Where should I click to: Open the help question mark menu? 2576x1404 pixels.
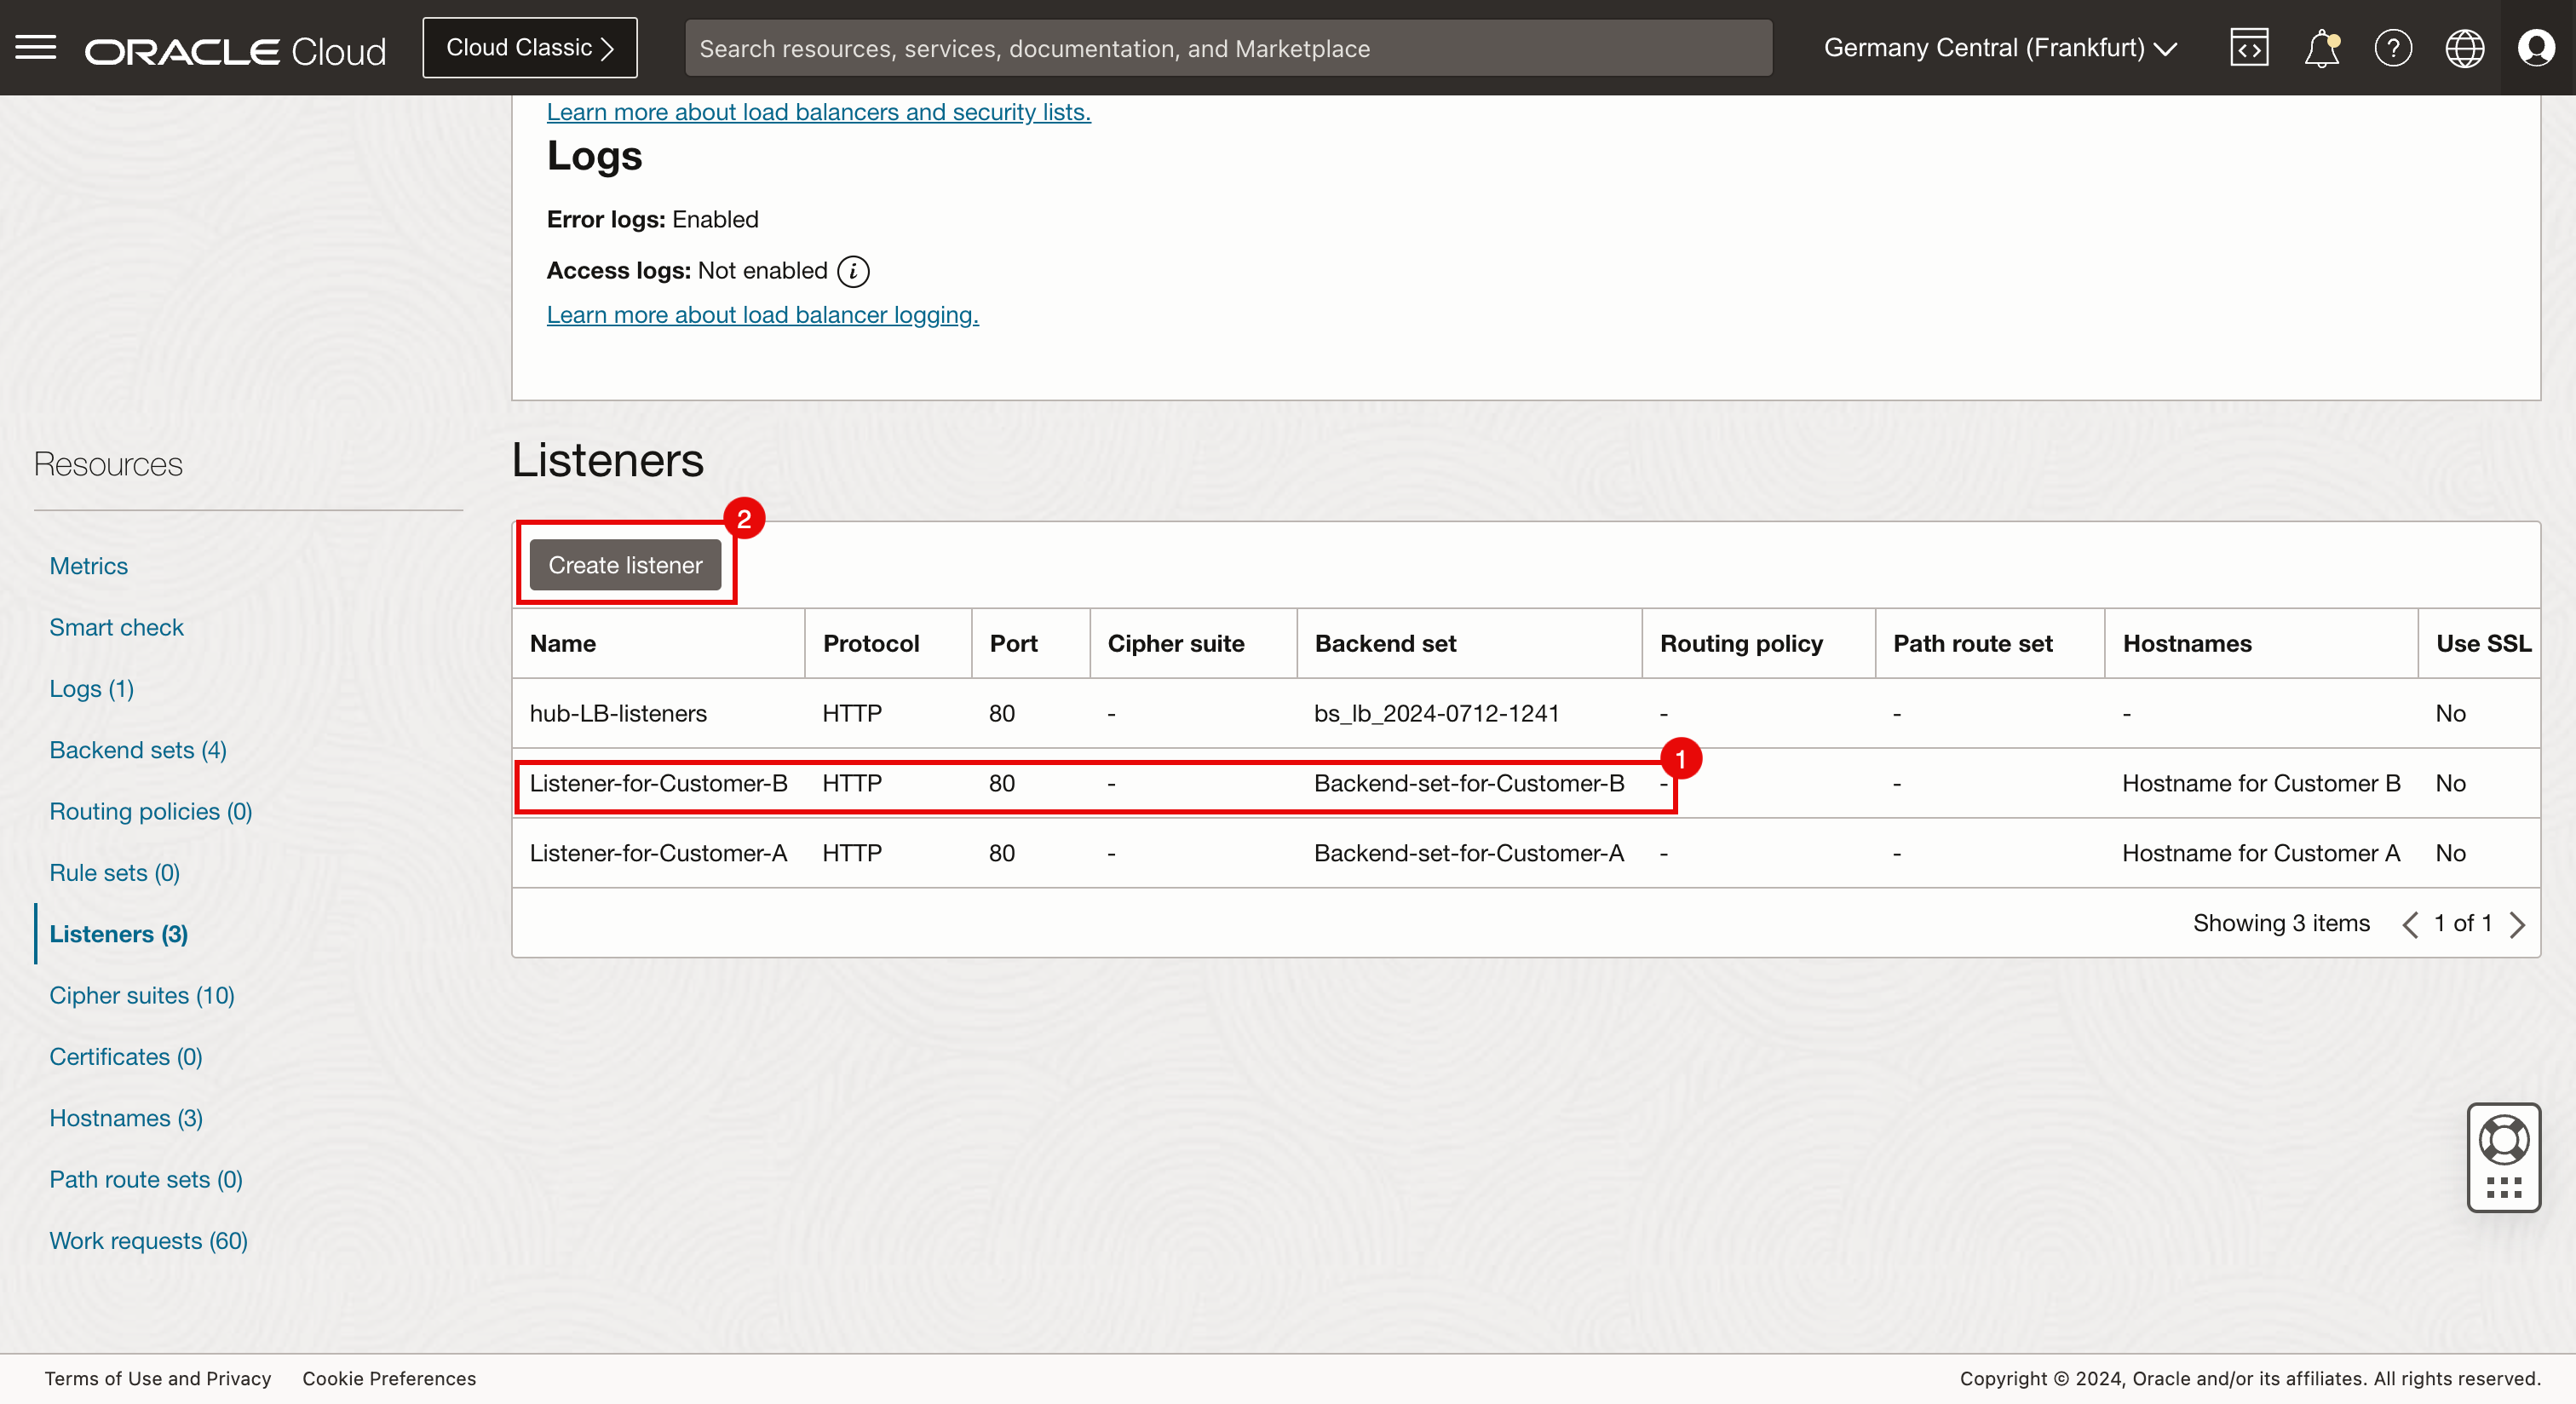pos(2393,48)
